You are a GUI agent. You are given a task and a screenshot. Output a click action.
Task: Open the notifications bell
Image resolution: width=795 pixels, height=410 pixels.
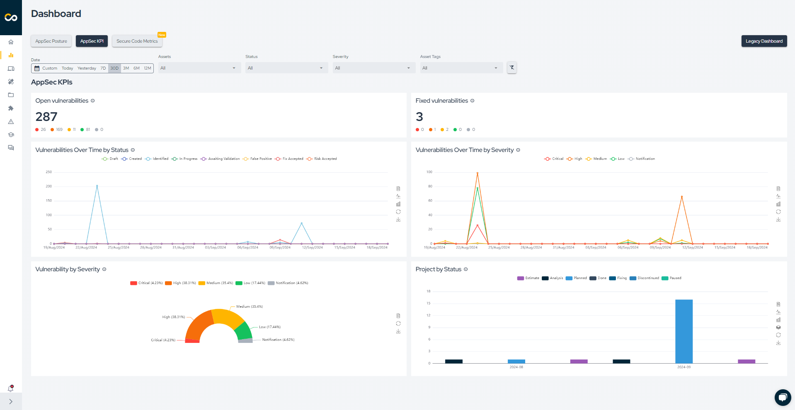[11, 388]
